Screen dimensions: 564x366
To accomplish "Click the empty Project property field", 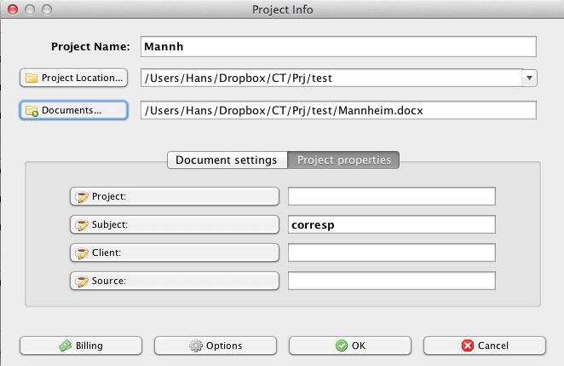I will (391, 197).
